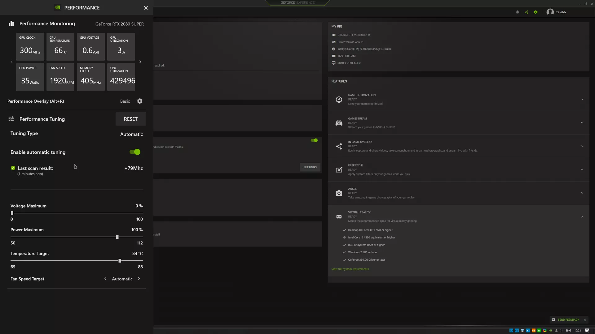Click the ENG language indicator in taskbar
The image size is (595, 334).
[568, 331]
